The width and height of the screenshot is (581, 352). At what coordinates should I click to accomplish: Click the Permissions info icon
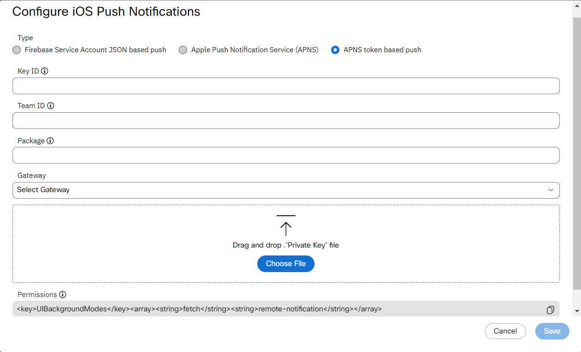[x=63, y=295]
